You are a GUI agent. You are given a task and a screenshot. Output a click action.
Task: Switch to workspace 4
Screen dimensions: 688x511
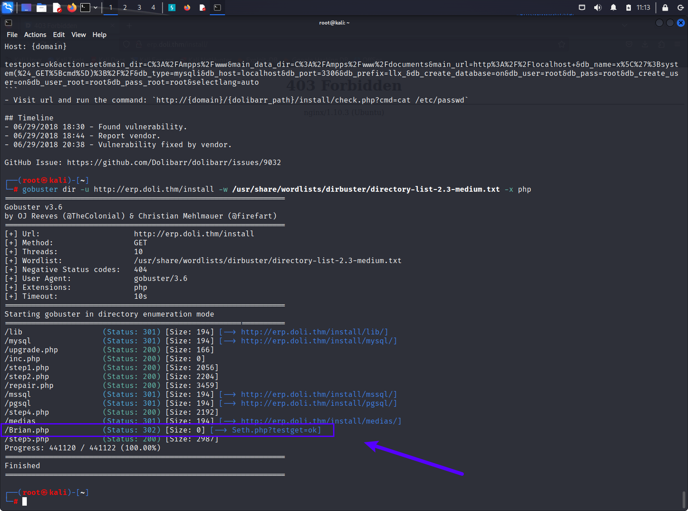pyautogui.click(x=153, y=8)
